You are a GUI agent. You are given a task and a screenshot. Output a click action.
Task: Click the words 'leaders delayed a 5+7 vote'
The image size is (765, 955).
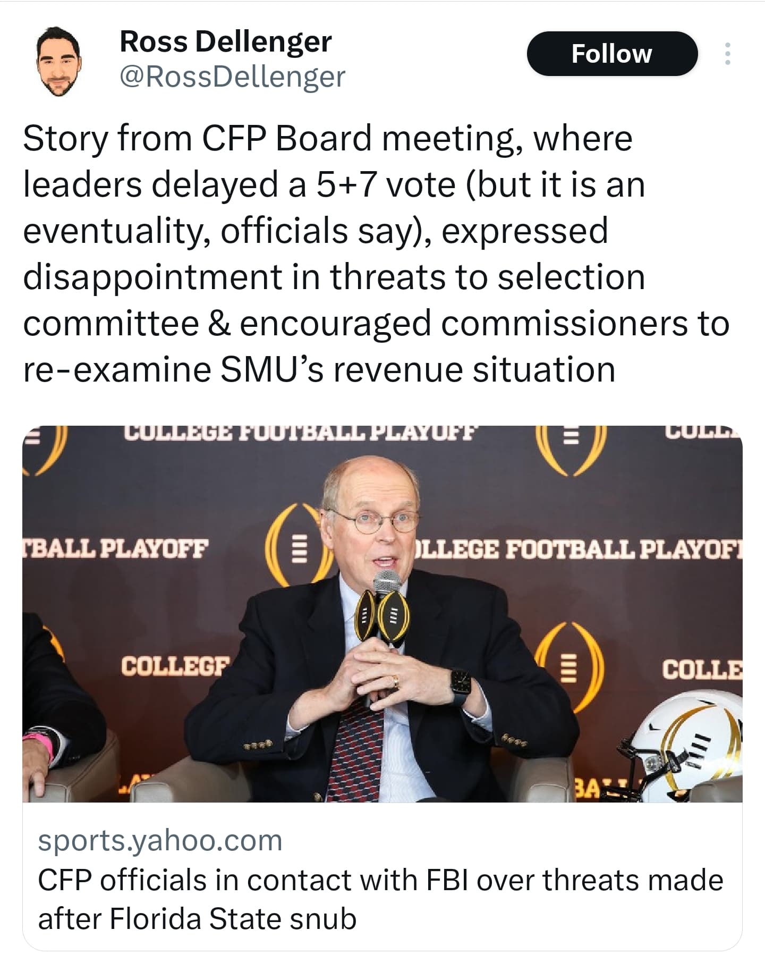(x=239, y=184)
